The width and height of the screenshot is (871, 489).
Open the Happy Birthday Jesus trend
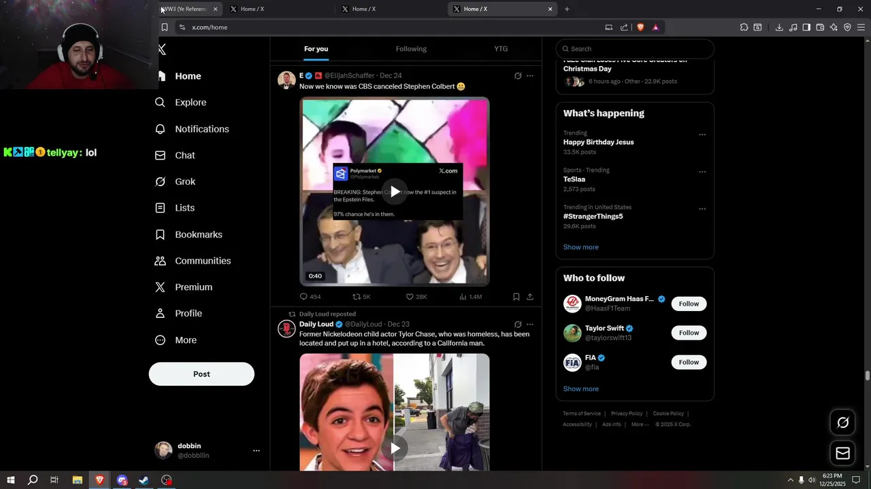598,143
